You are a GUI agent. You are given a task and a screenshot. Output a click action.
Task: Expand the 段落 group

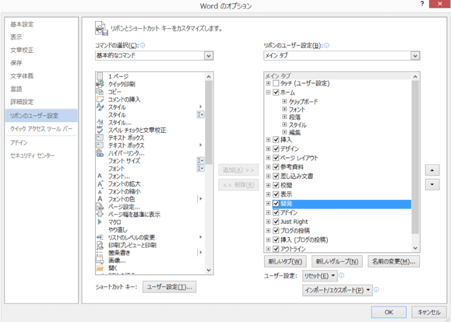[x=284, y=117]
